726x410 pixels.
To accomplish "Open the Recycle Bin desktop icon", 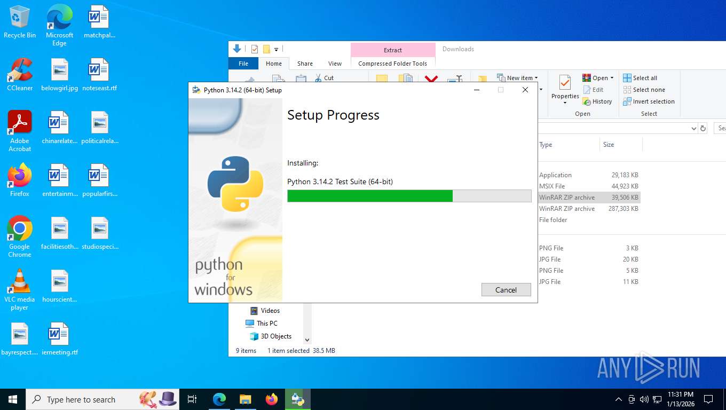I will coord(20,22).
